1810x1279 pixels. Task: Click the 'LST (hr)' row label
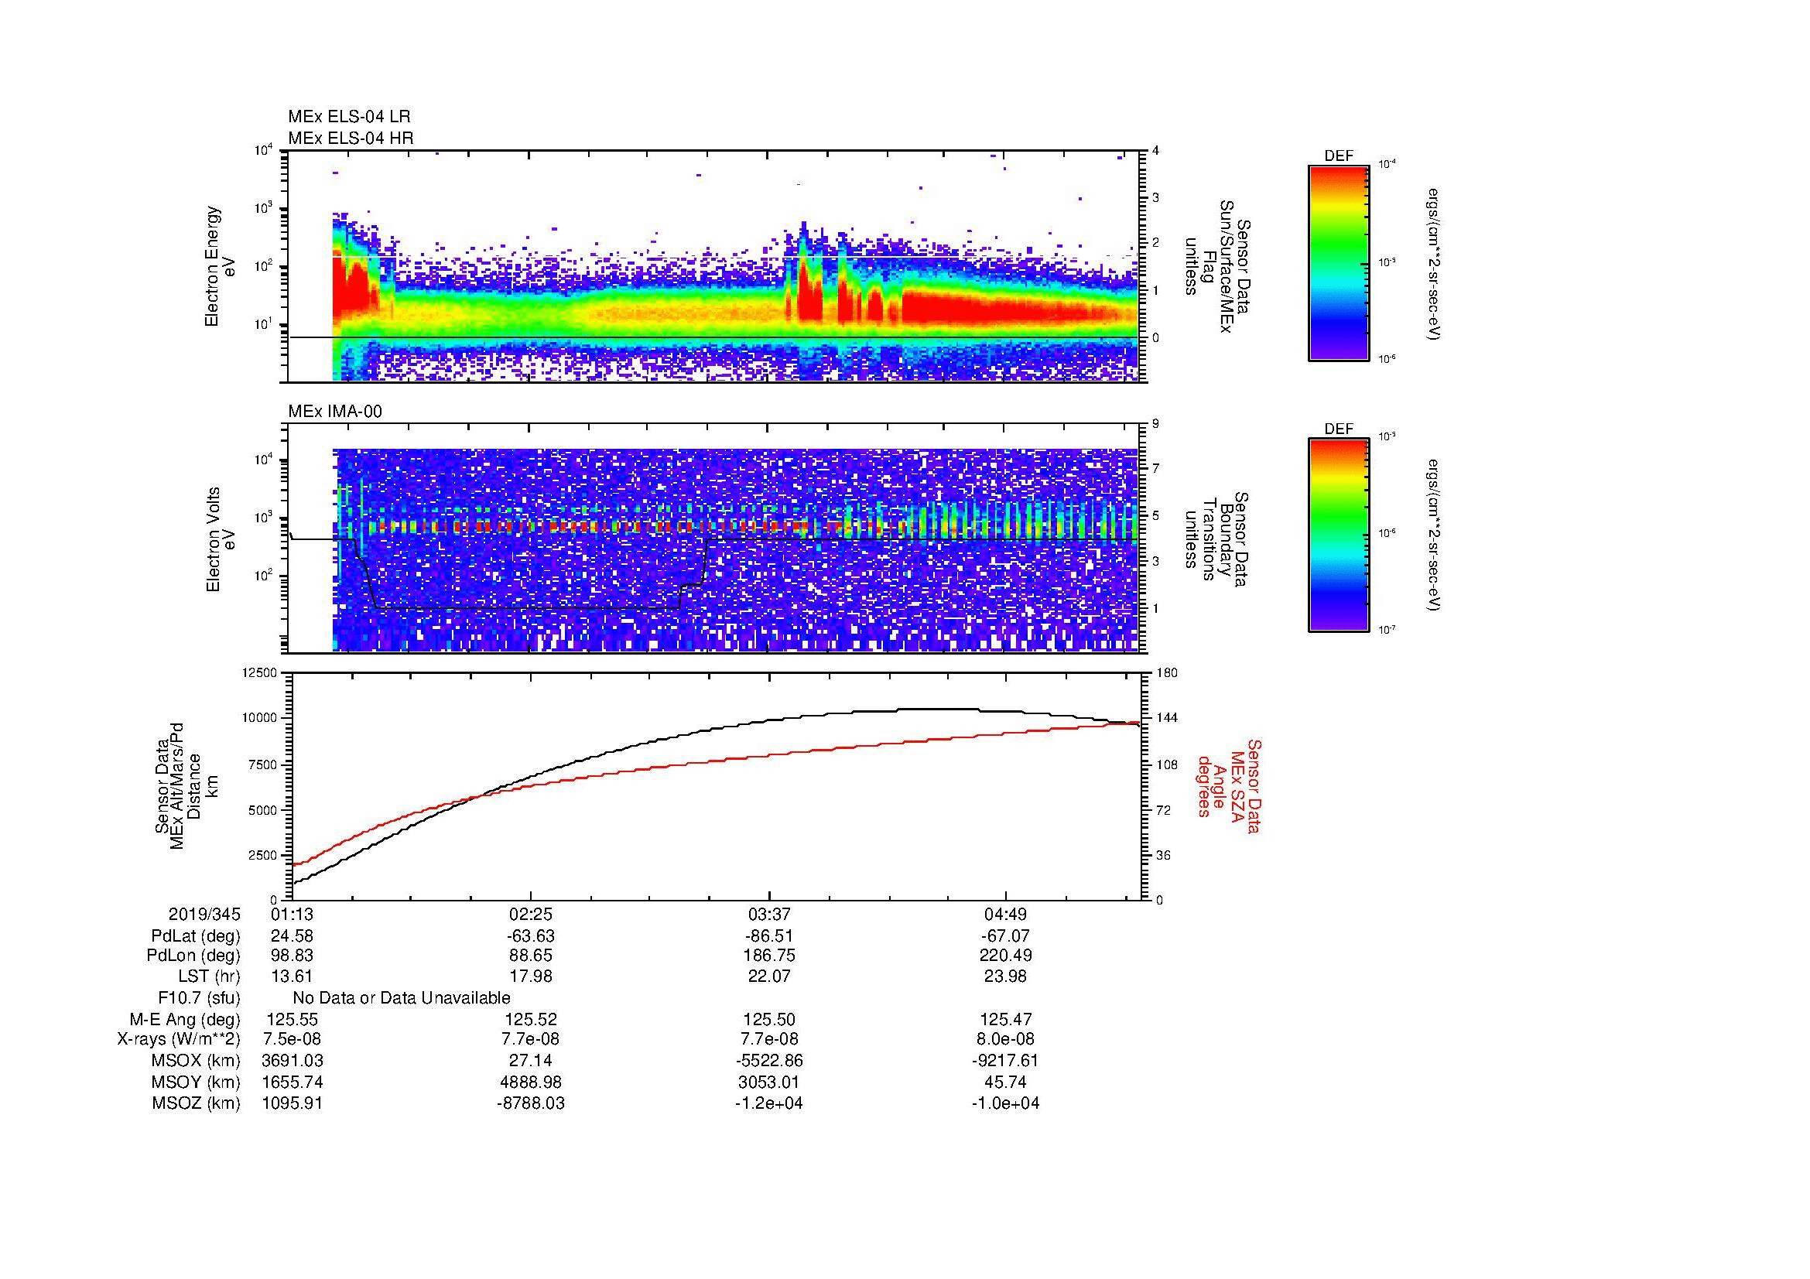point(209,976)
